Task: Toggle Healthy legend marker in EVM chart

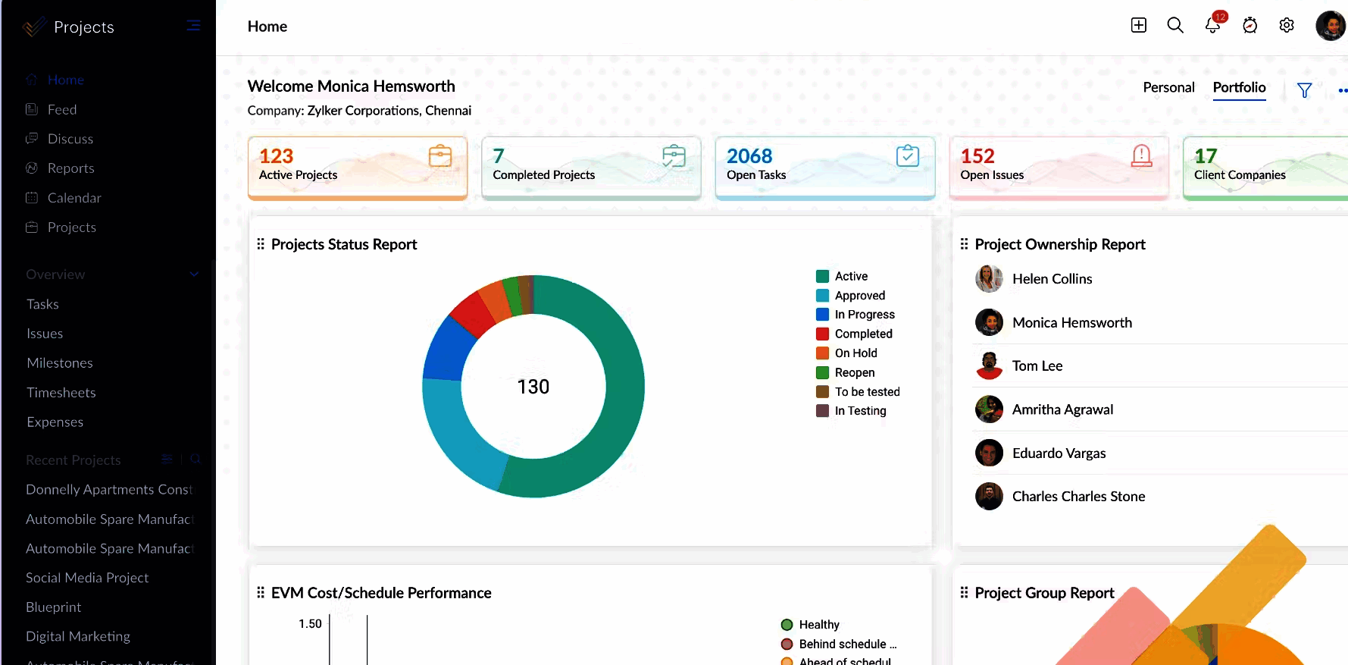Action: tap(787, 625)
